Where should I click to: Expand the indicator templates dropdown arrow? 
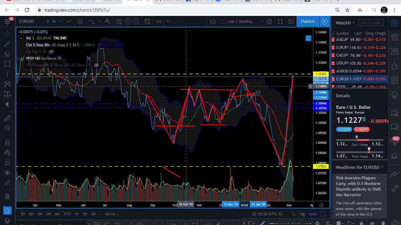tap(99, 21)
